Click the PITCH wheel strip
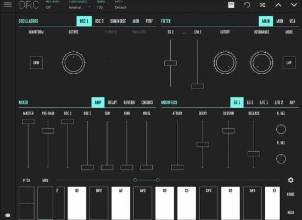The image size is (302, 220). (x=26, y=203)
